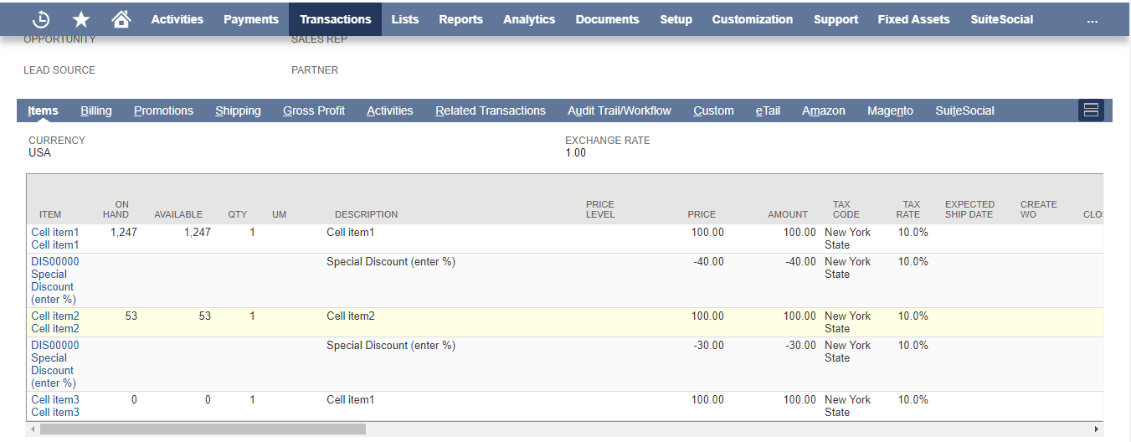Open the Related Transactions subtab
The height and width of the screenshot is (442, 1131).
[x=490, y=110]
